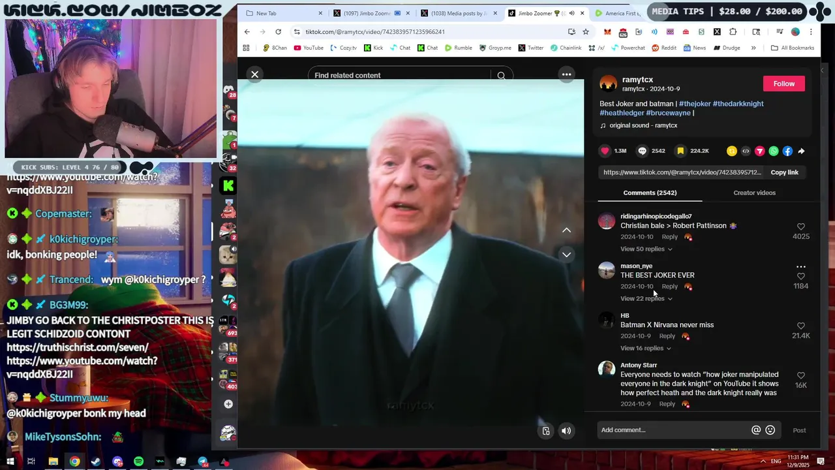Bookmark this page with the star icon
Screen dimensions: 835x470
coord(586,31)
